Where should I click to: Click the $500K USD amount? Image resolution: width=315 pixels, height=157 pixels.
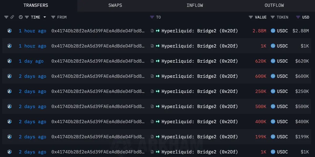click(302, 107)
